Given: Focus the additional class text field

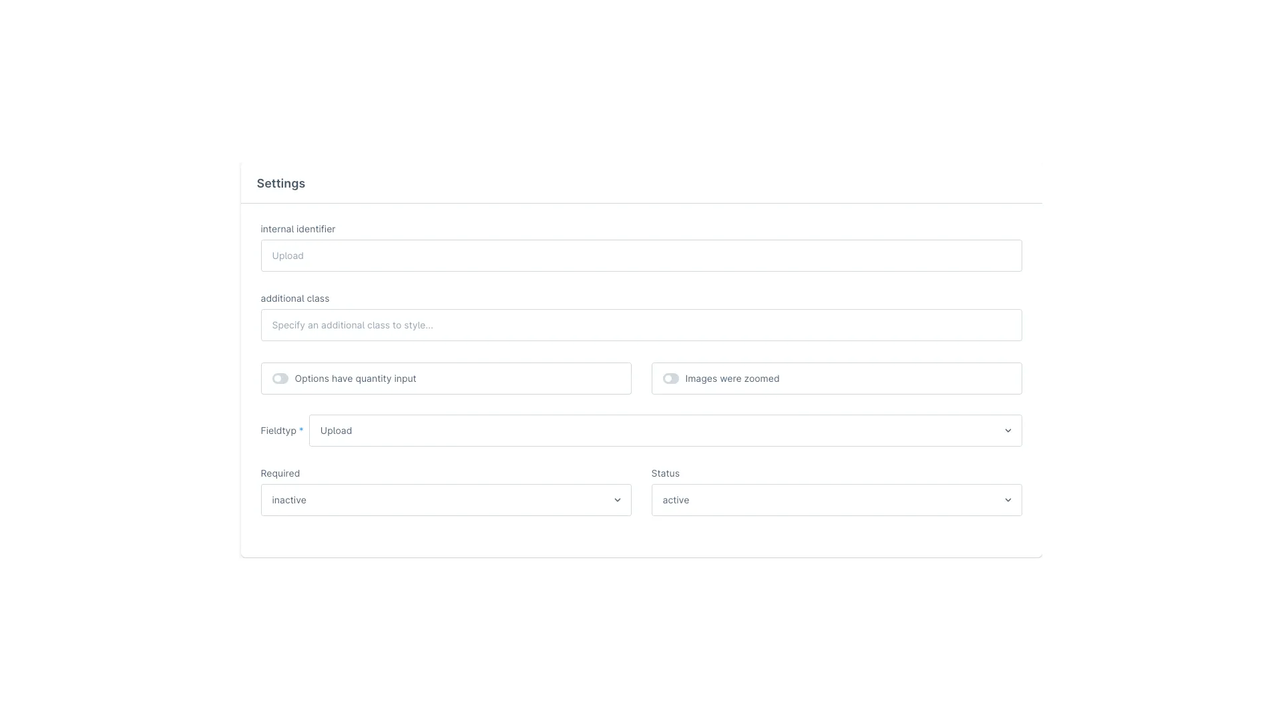Looking at the screenshot, I should coord(641,325).
